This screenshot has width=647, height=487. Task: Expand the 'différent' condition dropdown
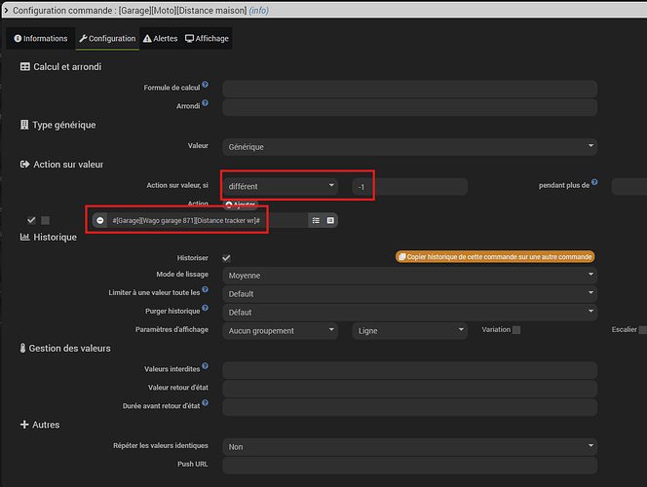[x=281, y=185]
